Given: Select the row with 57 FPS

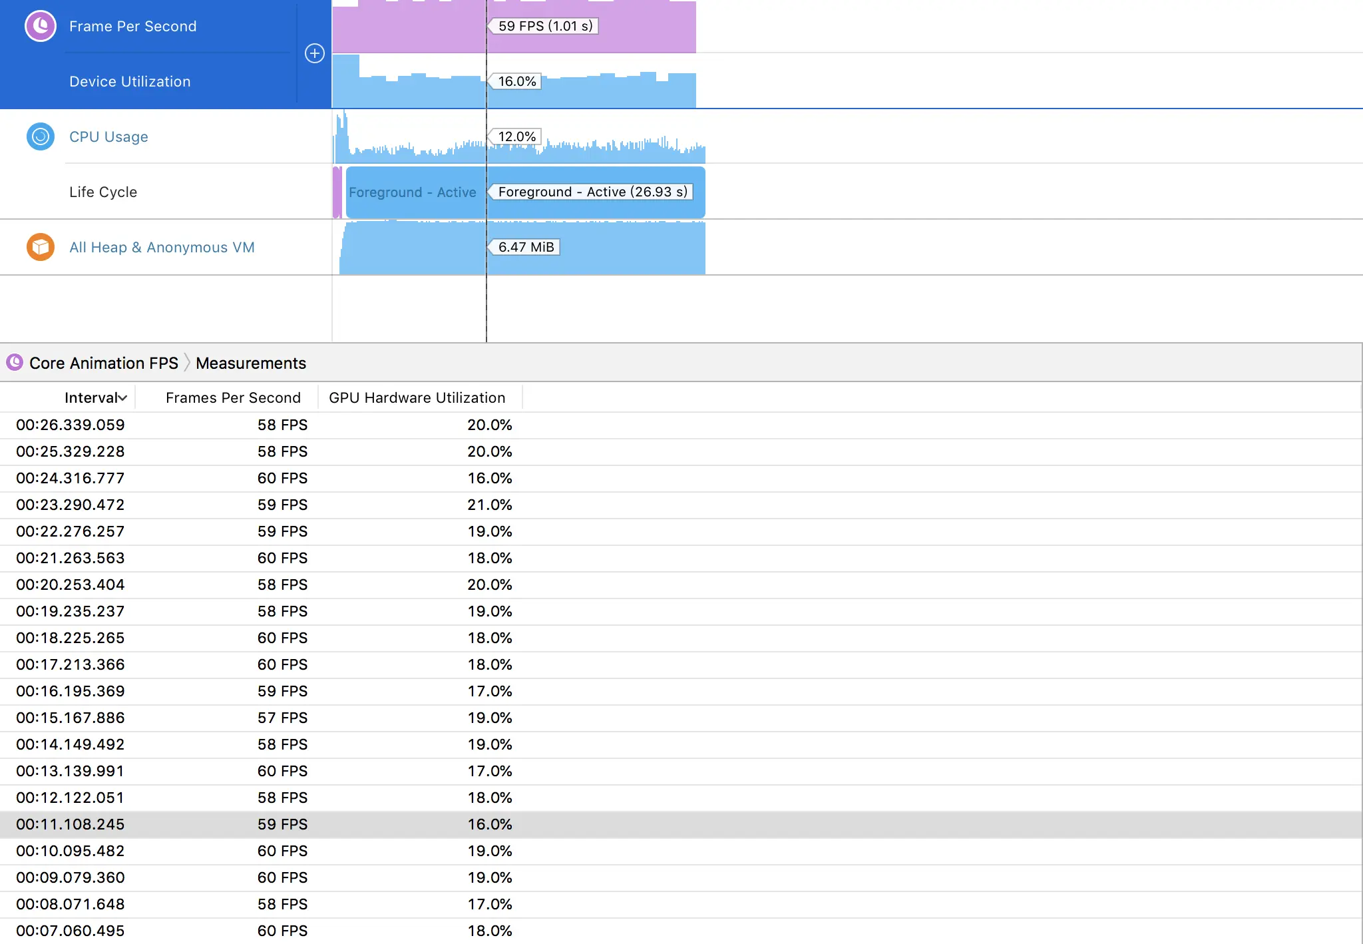Looking at the screenshot, I should [282, 718].
